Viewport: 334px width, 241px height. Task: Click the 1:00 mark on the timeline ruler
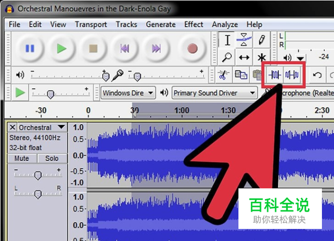click(181, 111)
